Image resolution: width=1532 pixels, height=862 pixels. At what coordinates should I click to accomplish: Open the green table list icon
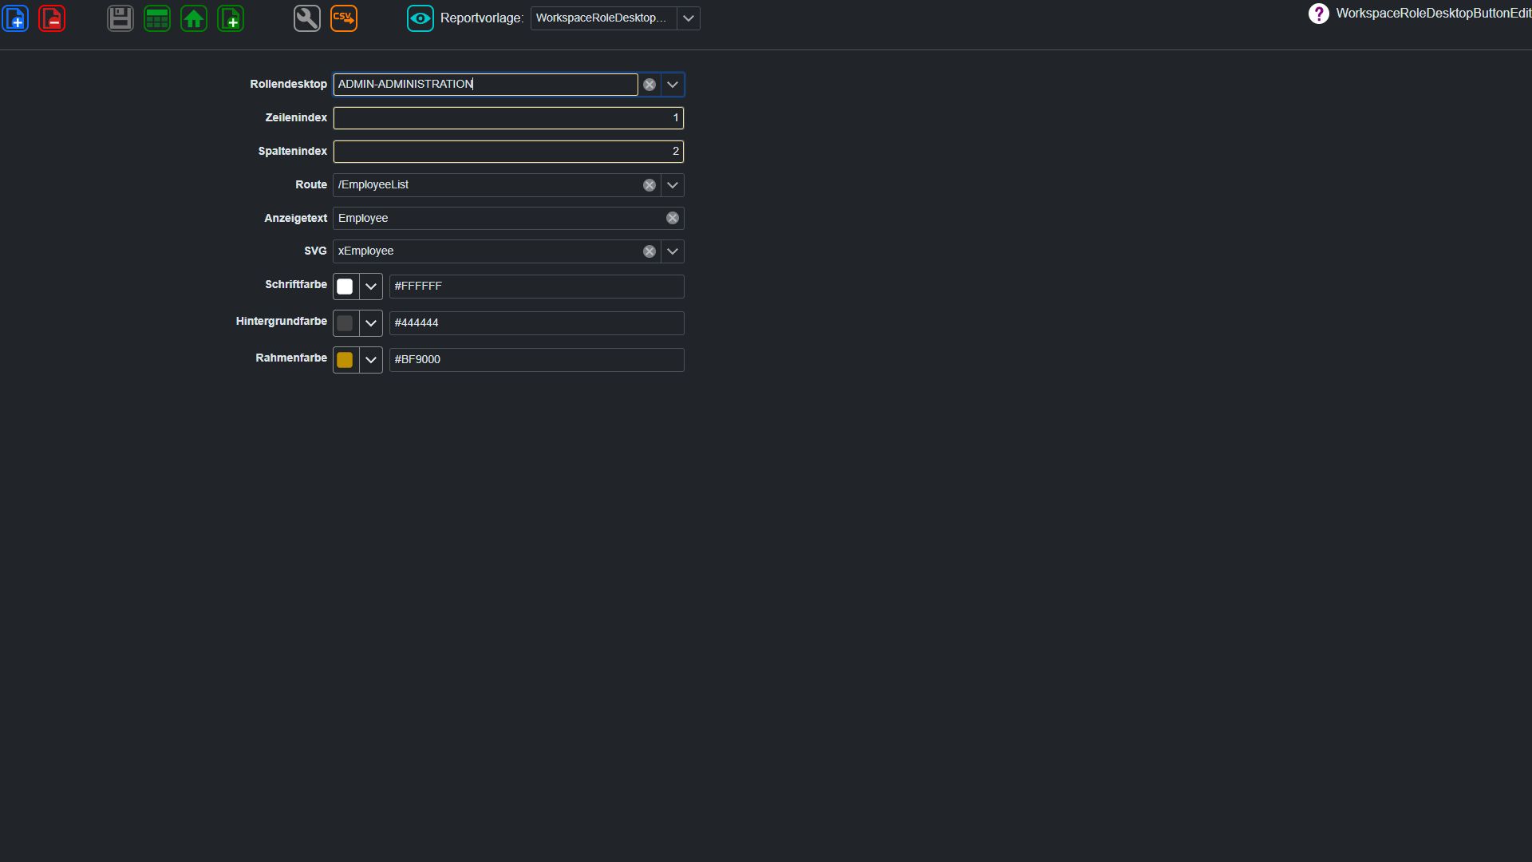157,18
